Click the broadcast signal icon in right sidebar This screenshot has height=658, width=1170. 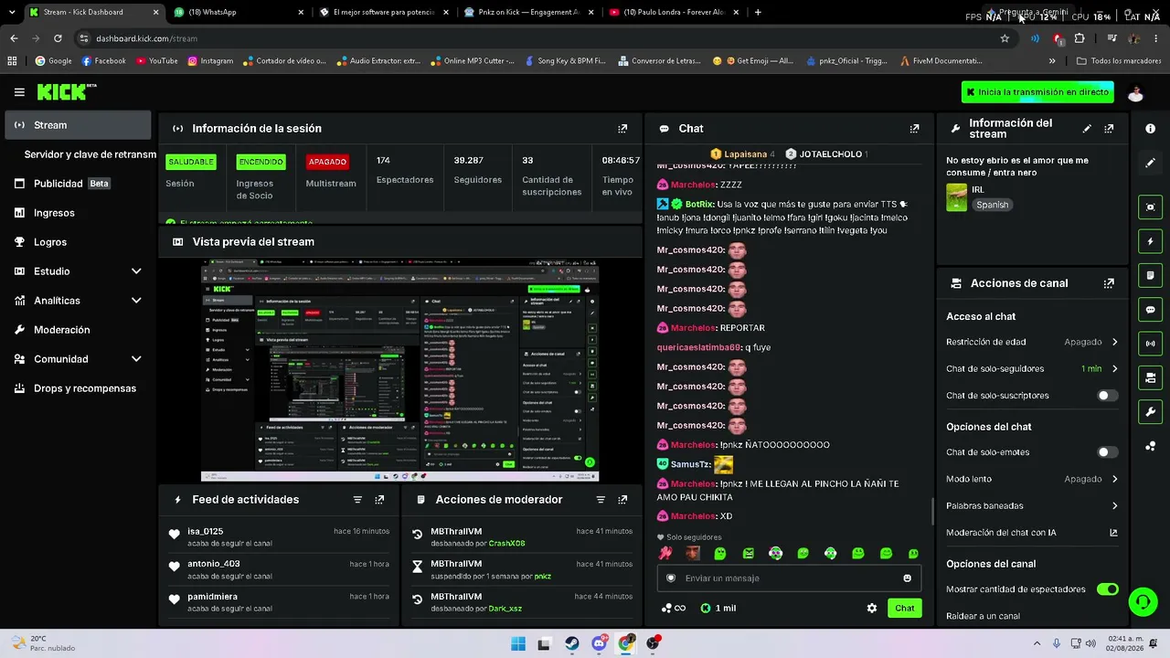click(x=1150, y=344)
